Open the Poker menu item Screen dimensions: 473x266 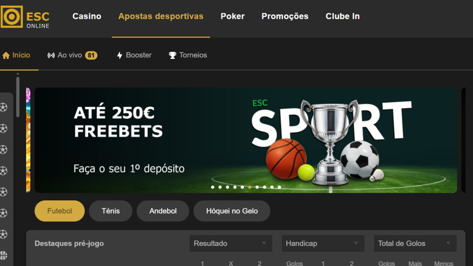point(232,16)
